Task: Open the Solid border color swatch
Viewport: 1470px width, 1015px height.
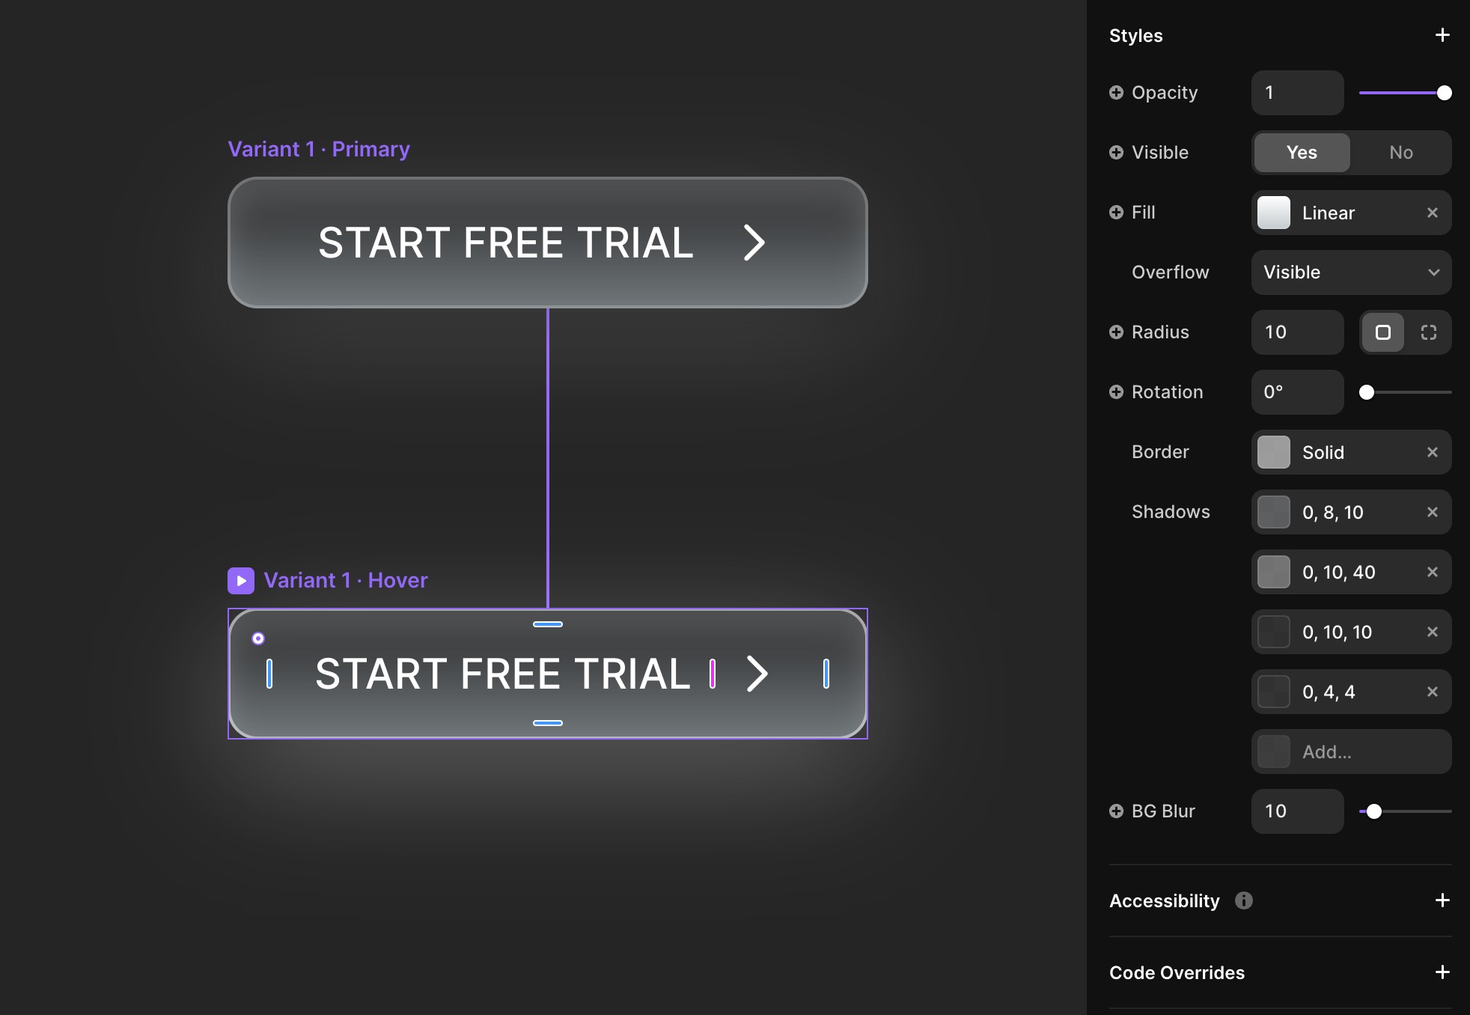Action: (1273, 452)
